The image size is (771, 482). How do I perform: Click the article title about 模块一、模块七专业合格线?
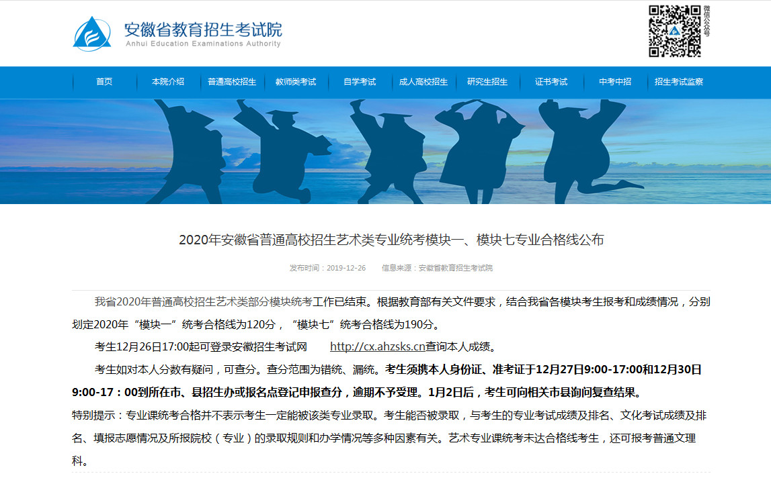click(x=391, y=240)
